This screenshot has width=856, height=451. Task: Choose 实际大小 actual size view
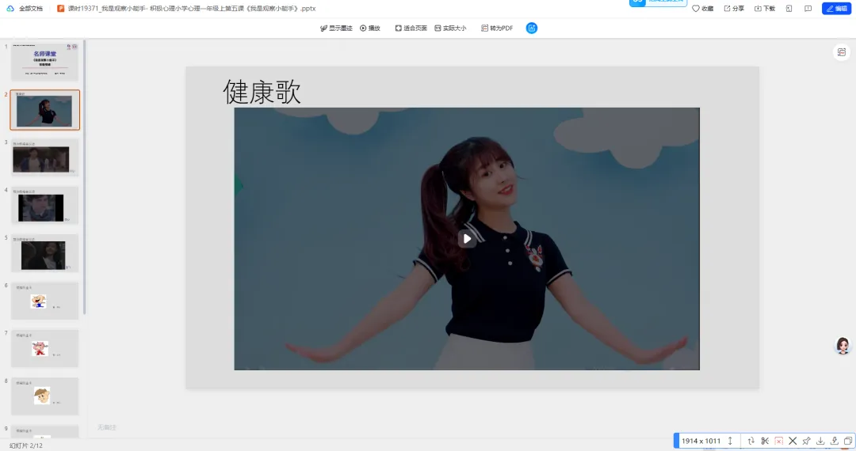tap(450, 28)
